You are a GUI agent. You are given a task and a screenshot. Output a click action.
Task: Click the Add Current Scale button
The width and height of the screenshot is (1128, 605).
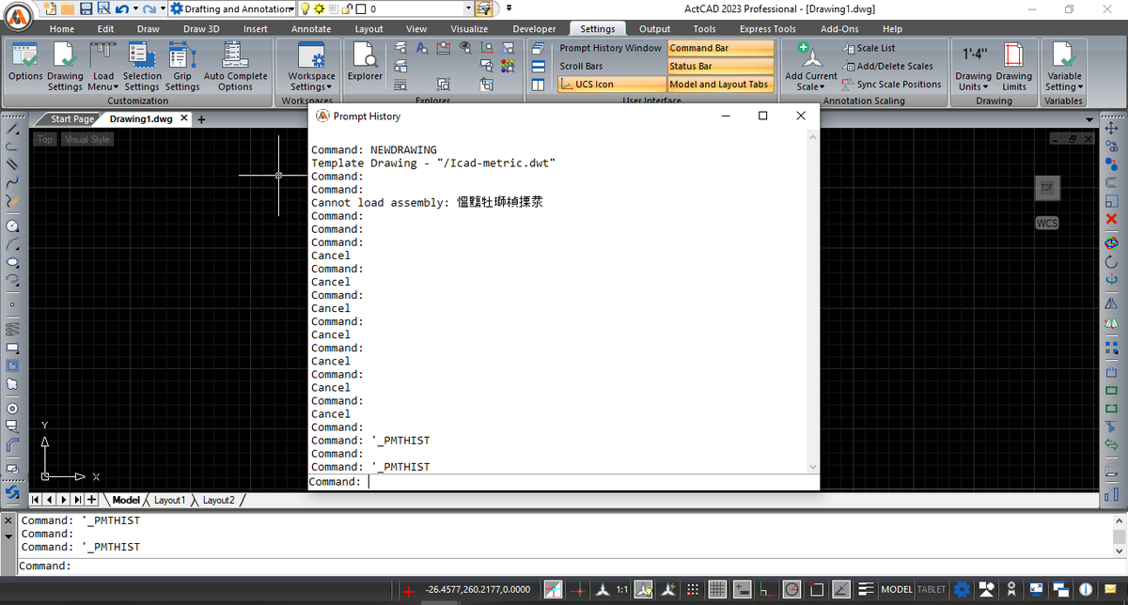coord(810,66)
